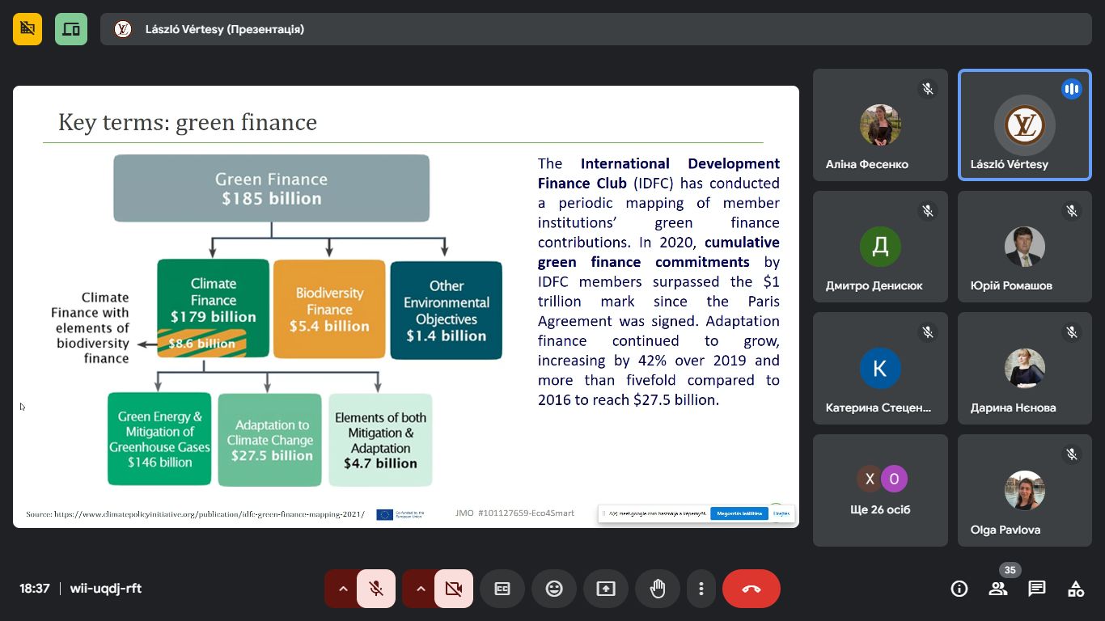Click the yellow top-left icon

28,29
